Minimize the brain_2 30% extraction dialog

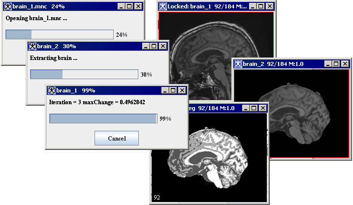146,46
